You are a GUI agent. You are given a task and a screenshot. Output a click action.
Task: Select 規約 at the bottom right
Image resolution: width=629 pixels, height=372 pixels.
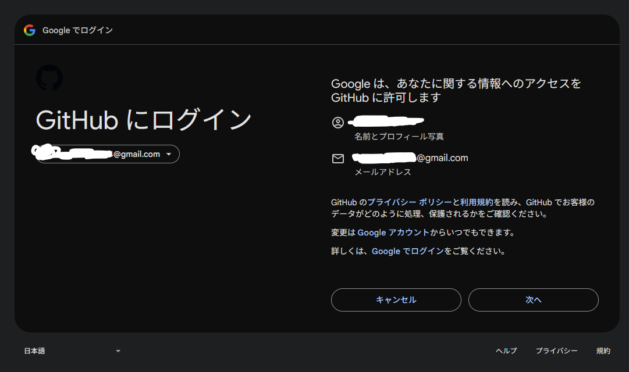click(603, 350)
